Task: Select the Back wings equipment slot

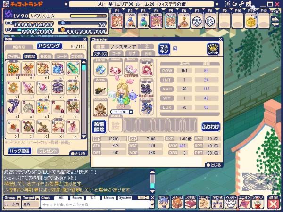Action: [x=131, y=67]
